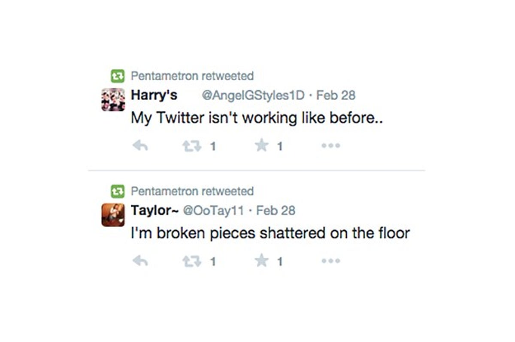The height and width of the screenshot is (342, 515).
Task: Click the first Pentametron retweeted label
Action: [x=192, y=76]
